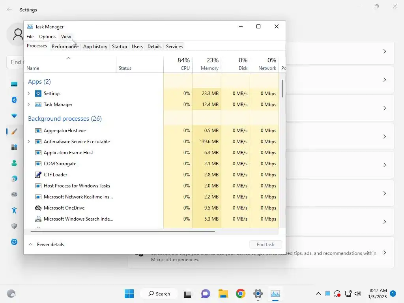Open Bluetooth & devices in Settings sidebar
Image resolution: width=404 pixels, height=303 pixels.
pos(14,100)
